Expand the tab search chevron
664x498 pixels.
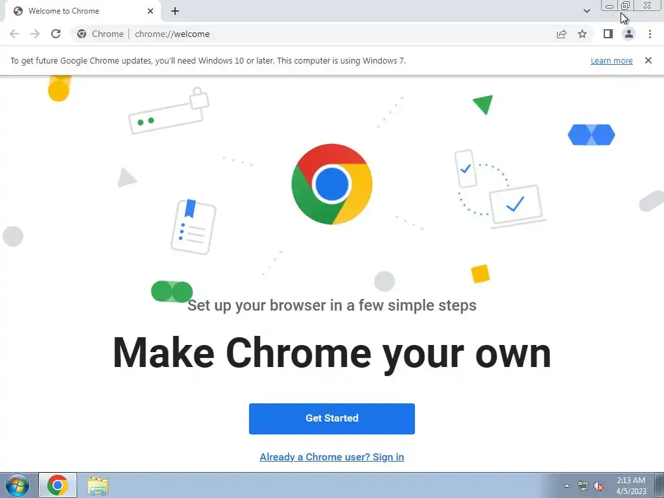pos(586,11)
